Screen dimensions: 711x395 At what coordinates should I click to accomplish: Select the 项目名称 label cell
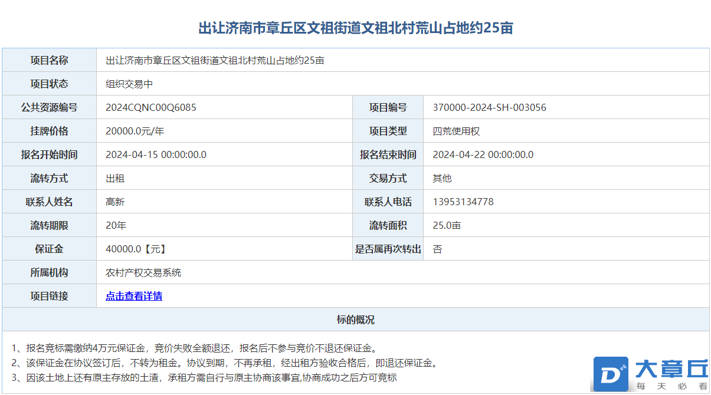[49, 60]
